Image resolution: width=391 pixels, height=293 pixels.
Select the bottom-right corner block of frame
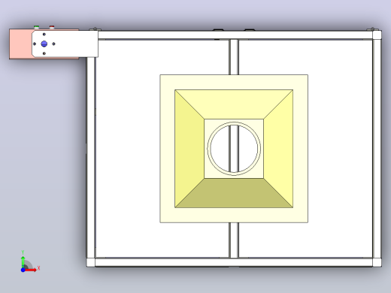[377, 262]
